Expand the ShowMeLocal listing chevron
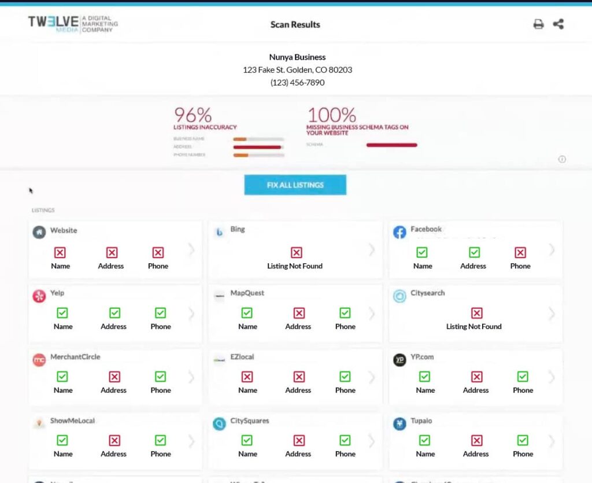 pos(192,441)
